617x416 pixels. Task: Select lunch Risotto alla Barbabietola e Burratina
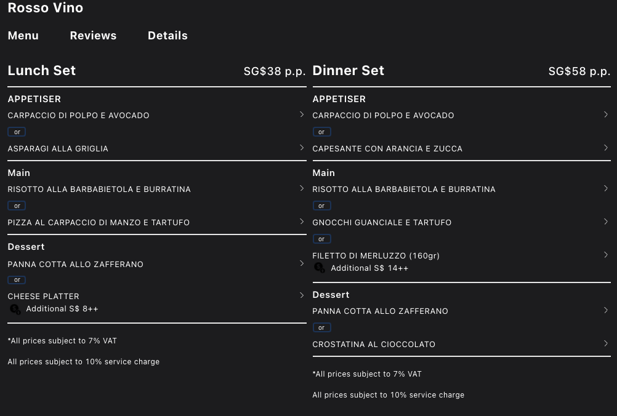click(x=99, y=190)
